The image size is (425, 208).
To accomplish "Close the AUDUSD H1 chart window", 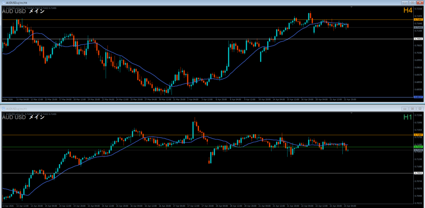I will point(419,109).
